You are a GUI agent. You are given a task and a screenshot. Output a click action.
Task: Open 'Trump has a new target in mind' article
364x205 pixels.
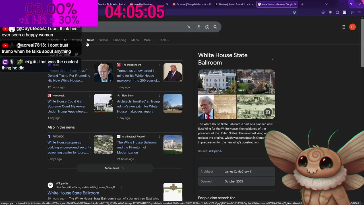[x=138, y=76]
